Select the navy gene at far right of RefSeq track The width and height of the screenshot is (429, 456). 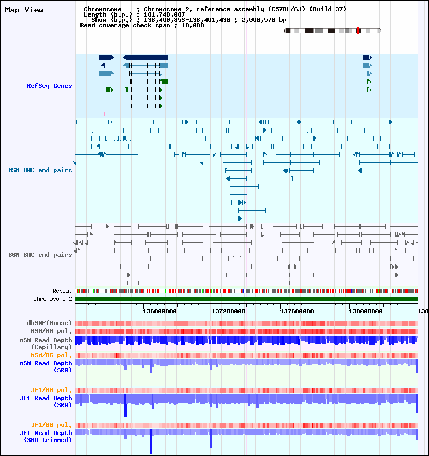[x=367, y=57]
